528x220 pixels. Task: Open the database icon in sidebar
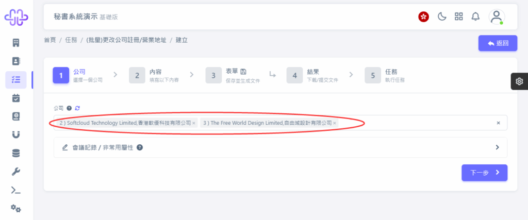point(16,154)
